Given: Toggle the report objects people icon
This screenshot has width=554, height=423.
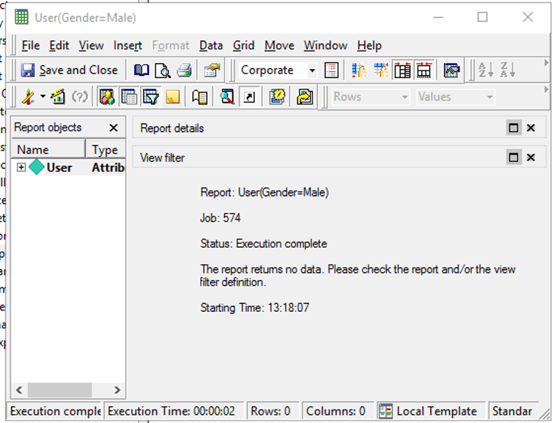Looking at the screenshot, I should (107, 97).
